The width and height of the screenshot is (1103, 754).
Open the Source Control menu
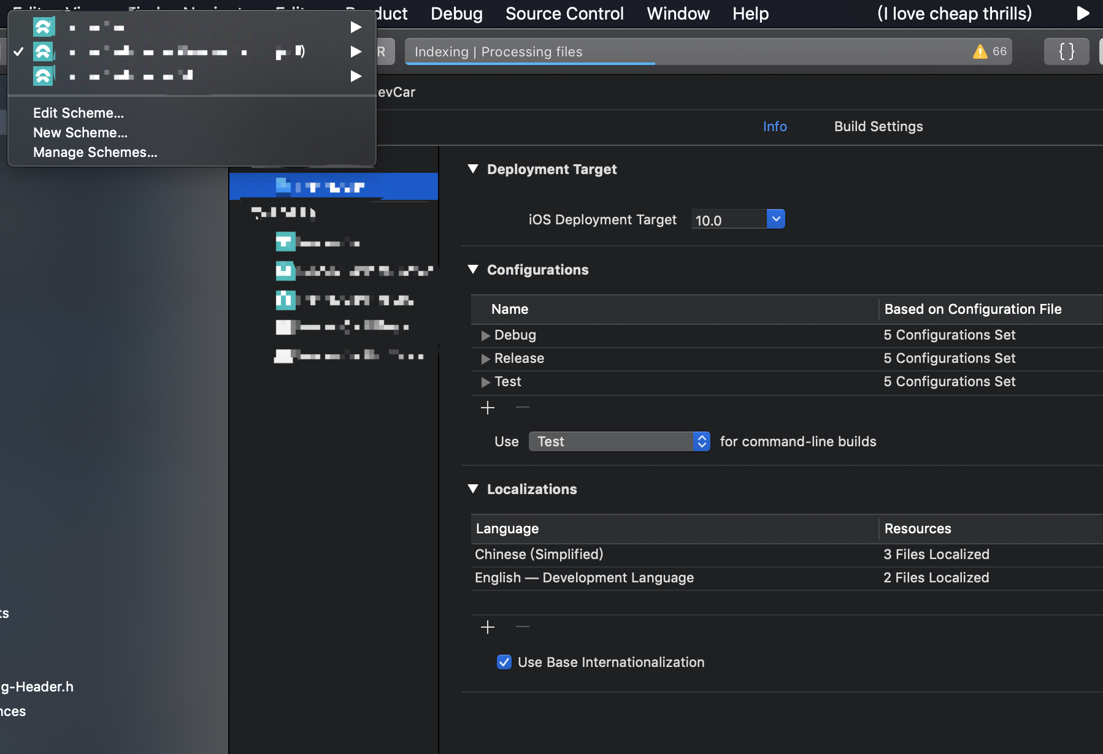(564, 13)
